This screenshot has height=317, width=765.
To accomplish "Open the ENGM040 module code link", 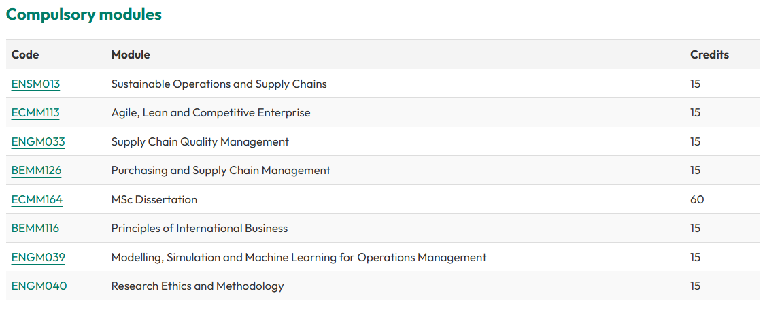I will coord(39,286).
